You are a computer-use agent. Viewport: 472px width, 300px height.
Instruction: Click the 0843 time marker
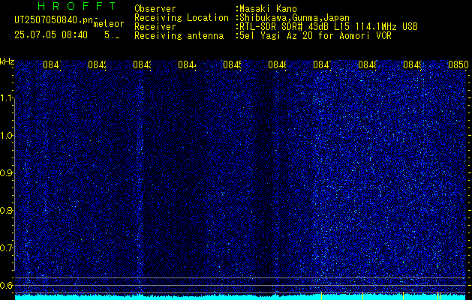(142, 64)
